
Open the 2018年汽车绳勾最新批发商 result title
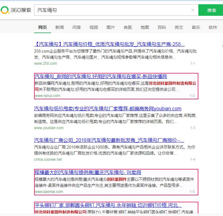(x=109, y=140)
